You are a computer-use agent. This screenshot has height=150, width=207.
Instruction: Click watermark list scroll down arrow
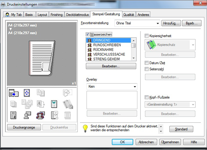click(133, 58)
